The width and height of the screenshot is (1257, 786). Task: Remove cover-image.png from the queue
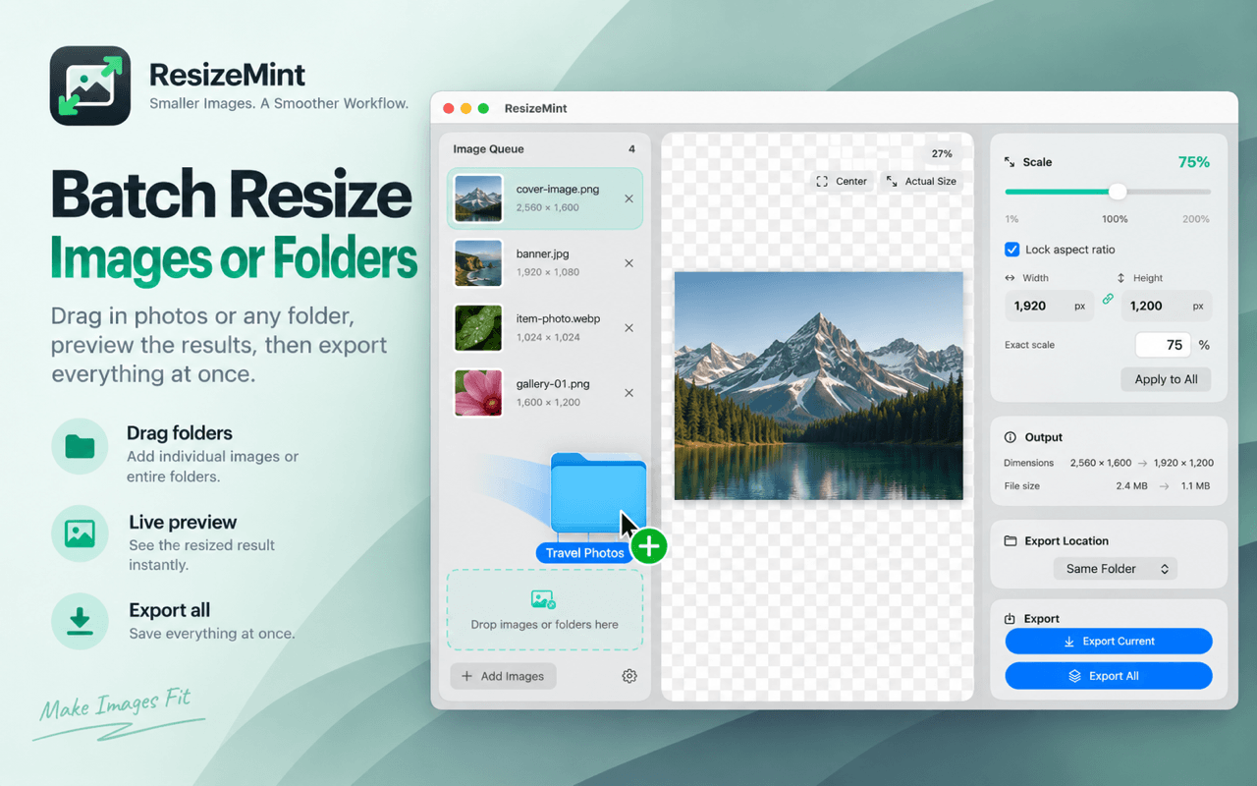[628, 198]
